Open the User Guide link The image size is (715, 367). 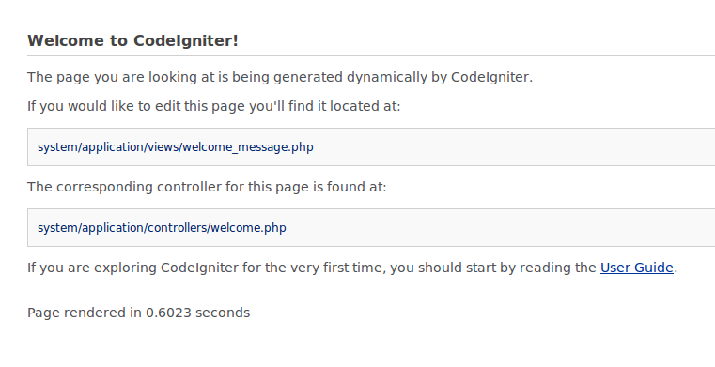[637, 268]
